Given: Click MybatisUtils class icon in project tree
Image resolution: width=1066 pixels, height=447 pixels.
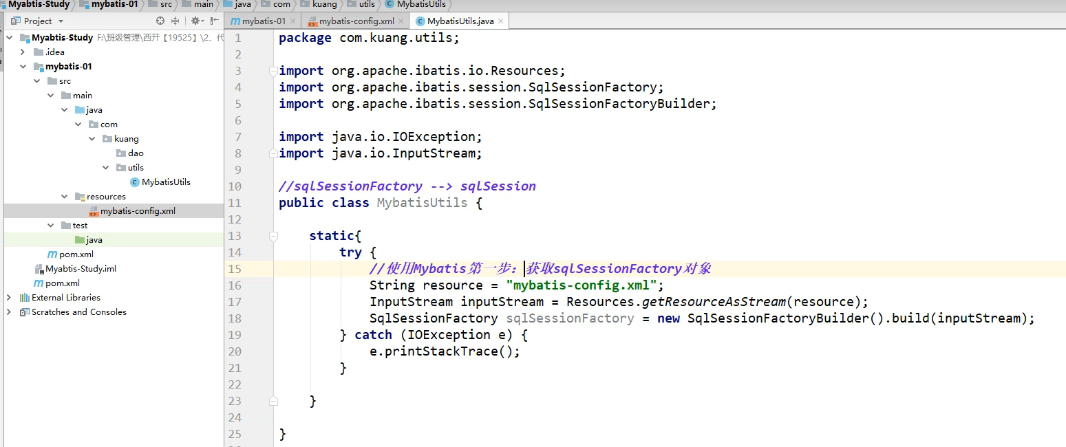Looking at the screenshot, I should 135,182.
